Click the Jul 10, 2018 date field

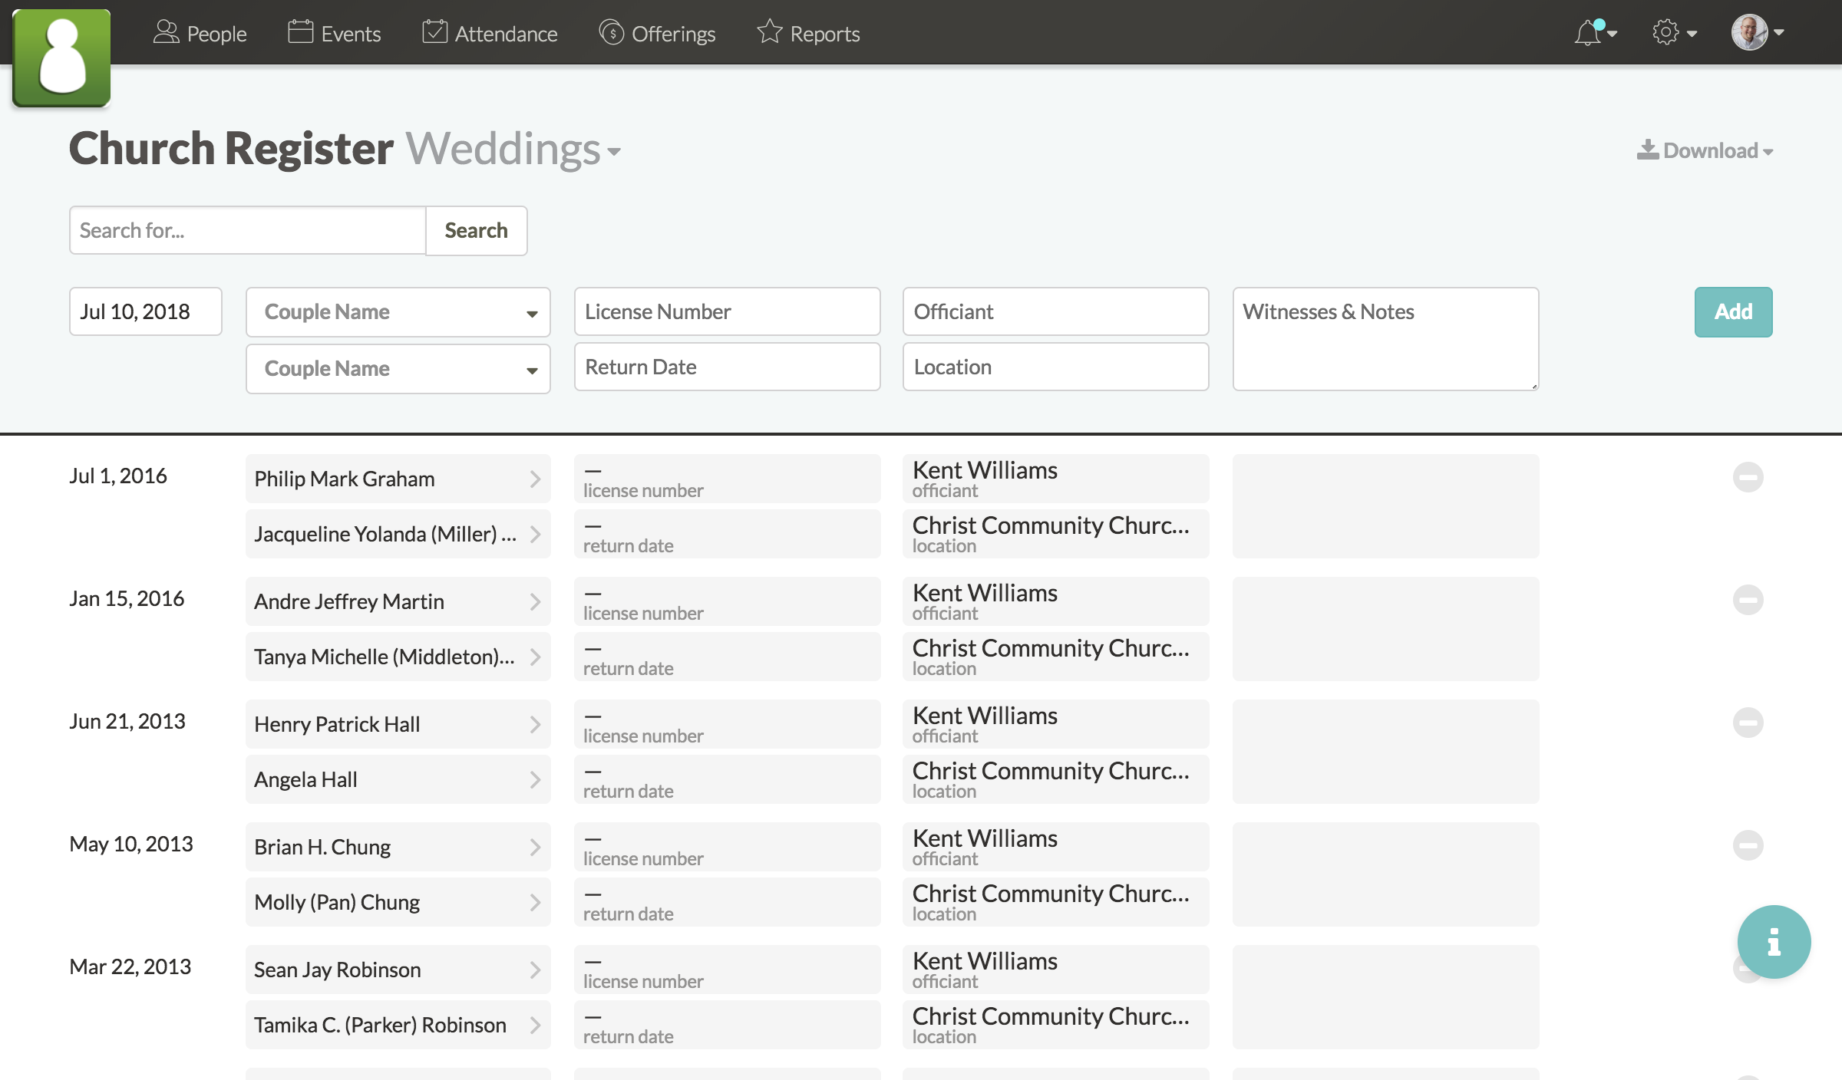click(146, 311)
